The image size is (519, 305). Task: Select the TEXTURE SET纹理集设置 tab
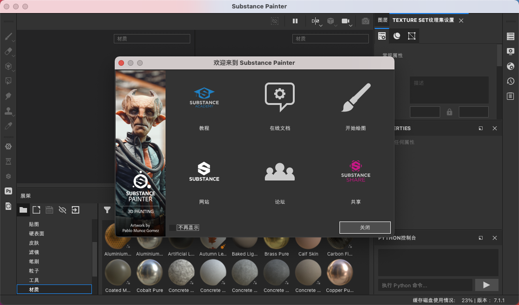pyautogui.click(x=423, y=20)
